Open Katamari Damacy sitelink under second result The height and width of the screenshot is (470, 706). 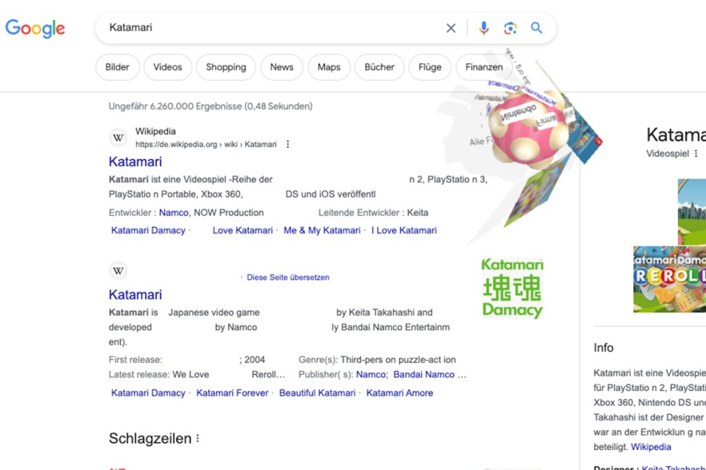coord(148,393)
